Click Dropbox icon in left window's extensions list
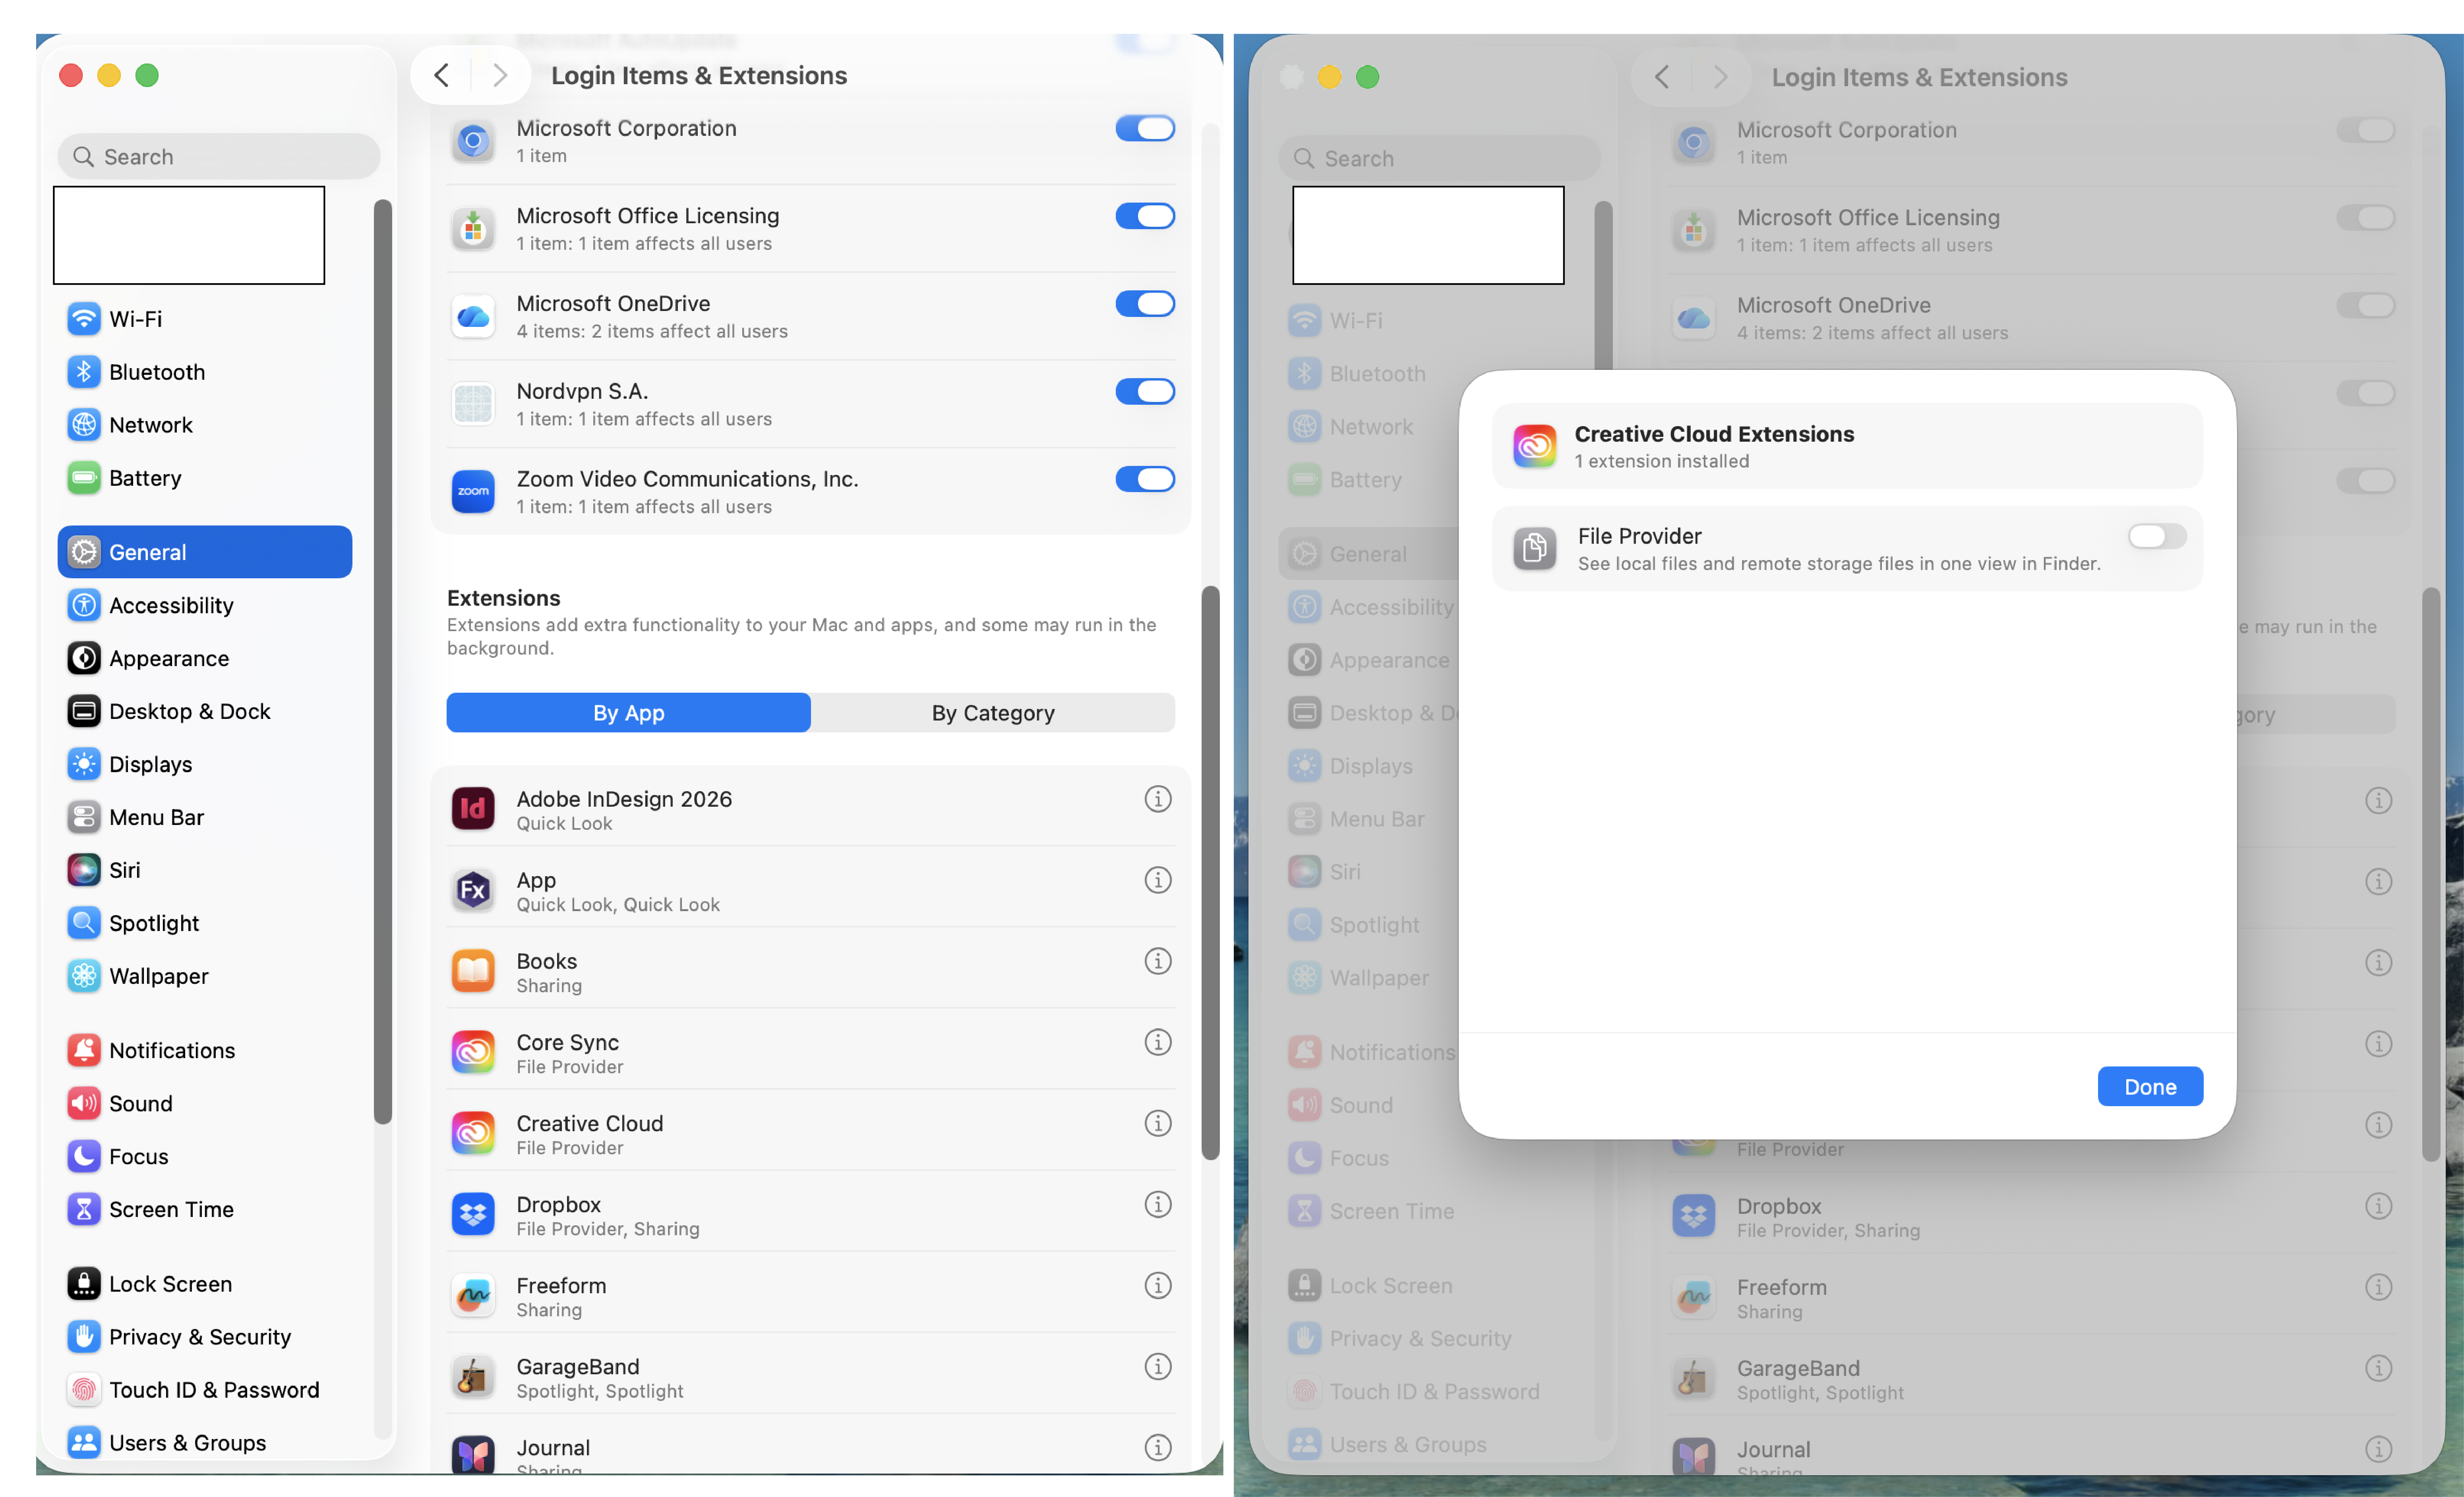Image resolution: width=2464 pixels, height=1497 pixels. click(473, 1214)
